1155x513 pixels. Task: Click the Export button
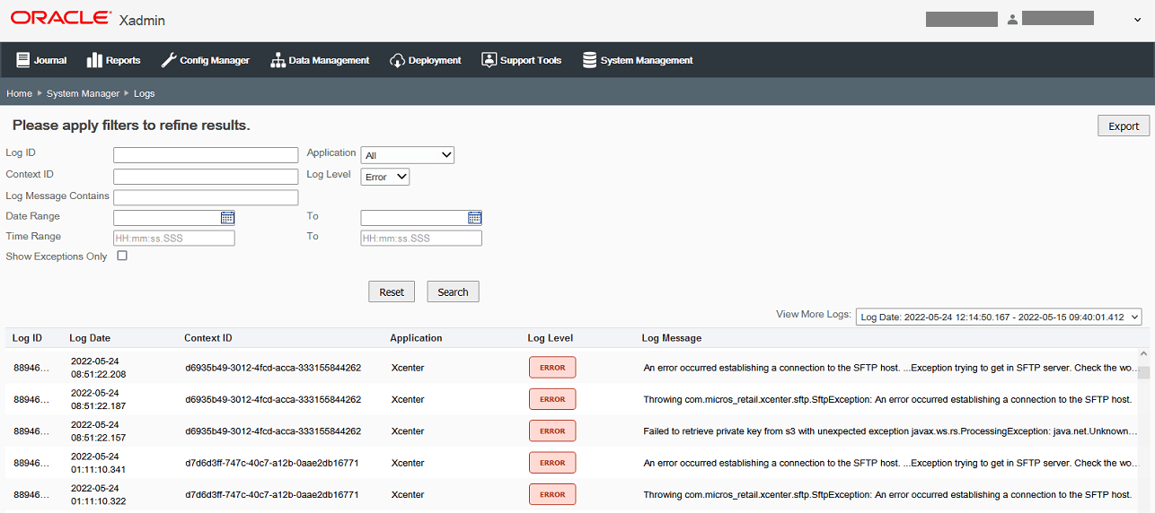(x=1124, y=126)
